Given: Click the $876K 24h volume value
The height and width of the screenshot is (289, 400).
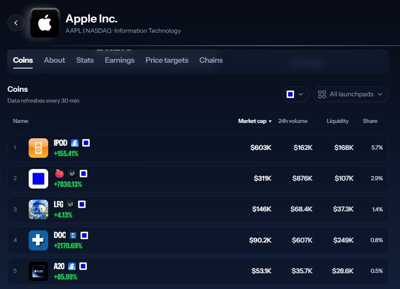Looking at the screenshot, I should pyautogui.click(x=302, y=178).
